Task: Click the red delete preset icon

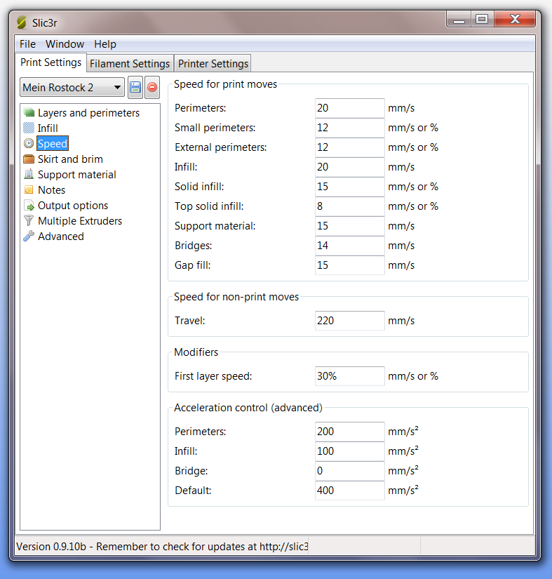Action: click(x=152, y=88)
